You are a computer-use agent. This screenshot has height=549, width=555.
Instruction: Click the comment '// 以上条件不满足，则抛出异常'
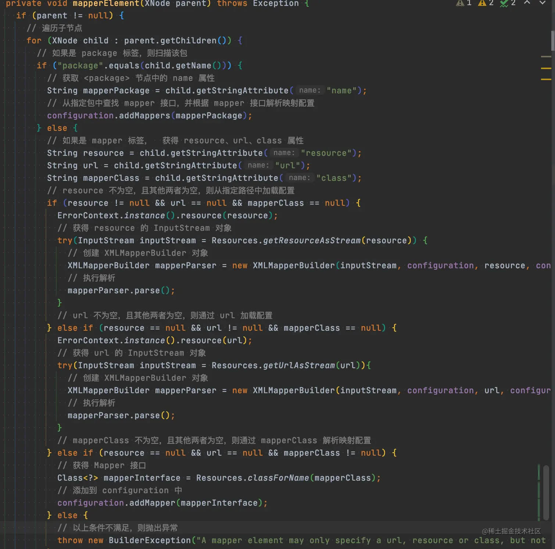coord(118,528)
